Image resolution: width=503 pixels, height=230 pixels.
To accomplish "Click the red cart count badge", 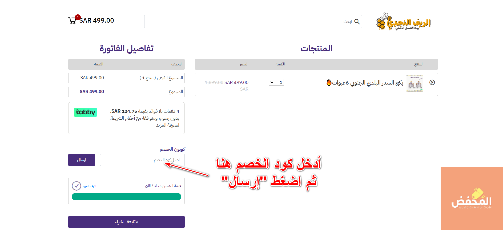I will click(78, 17).
